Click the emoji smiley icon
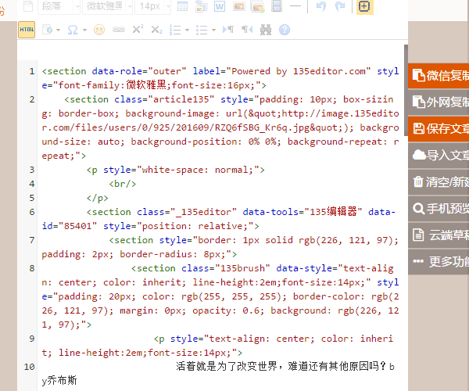 [x=98, y=30]
